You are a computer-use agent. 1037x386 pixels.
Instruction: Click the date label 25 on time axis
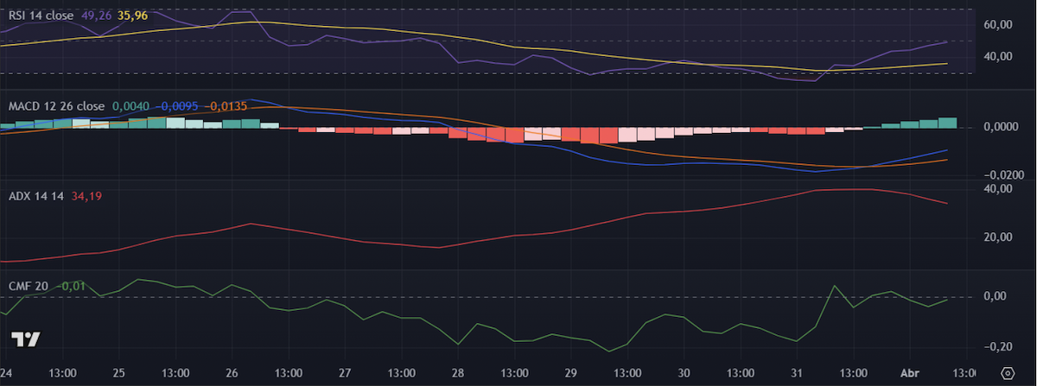click(x=118, y=373)
